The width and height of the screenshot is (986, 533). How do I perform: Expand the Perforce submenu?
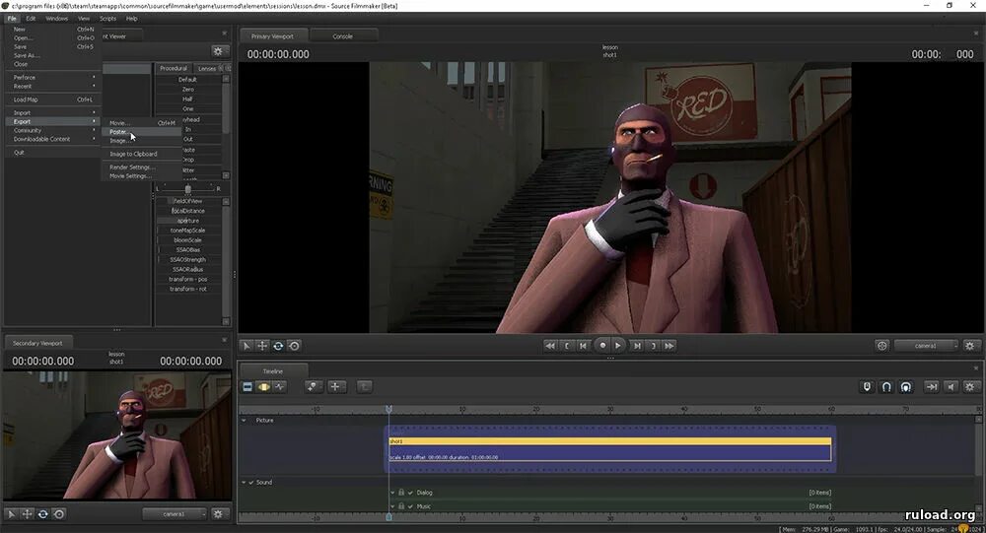click(53, 77)
